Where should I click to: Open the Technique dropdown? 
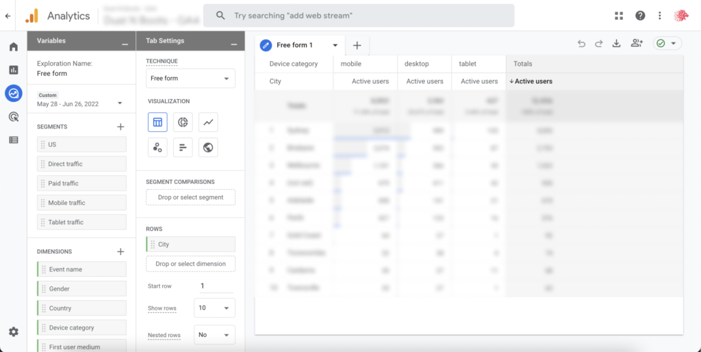pyautogui.click(x=190, y=79)
